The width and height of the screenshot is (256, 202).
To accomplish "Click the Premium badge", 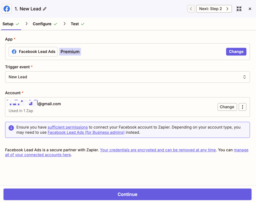I will (70, 52).
